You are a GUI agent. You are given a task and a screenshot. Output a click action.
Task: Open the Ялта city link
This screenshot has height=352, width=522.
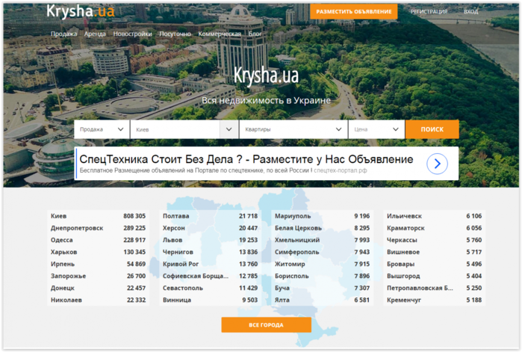point(282,300)
